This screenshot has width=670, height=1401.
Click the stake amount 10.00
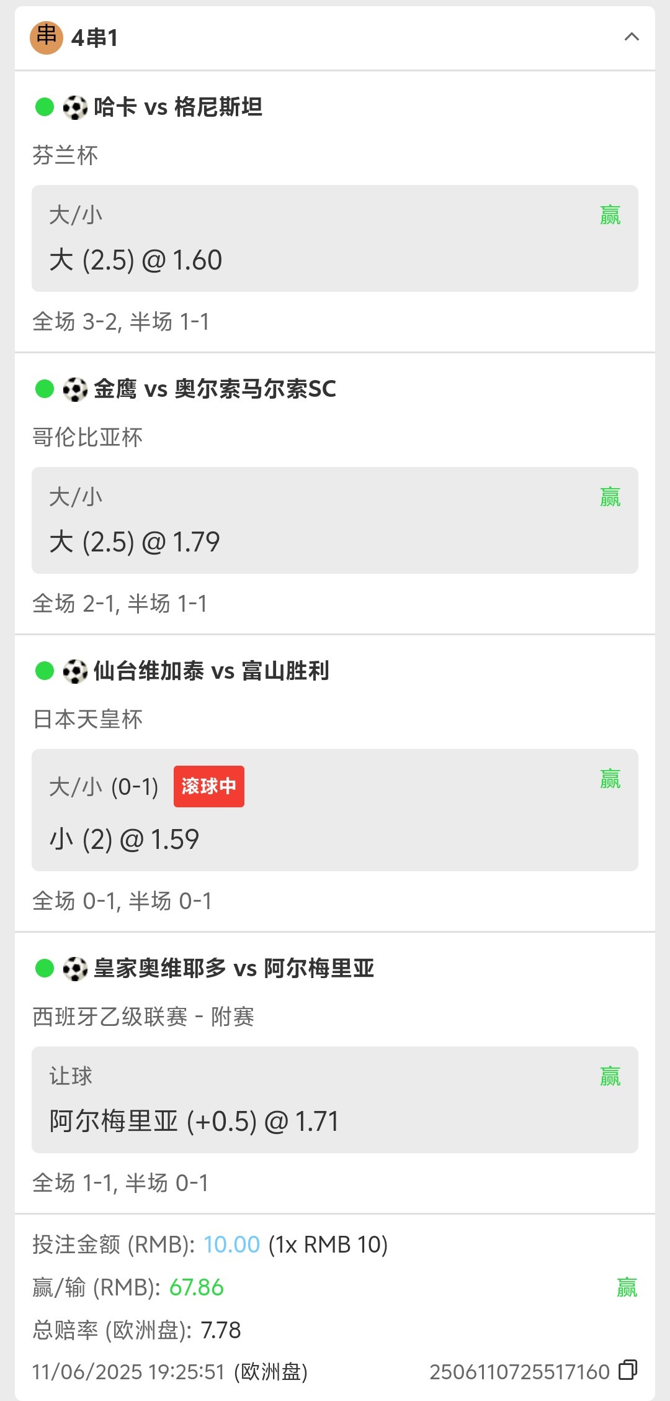point(231,1245)
